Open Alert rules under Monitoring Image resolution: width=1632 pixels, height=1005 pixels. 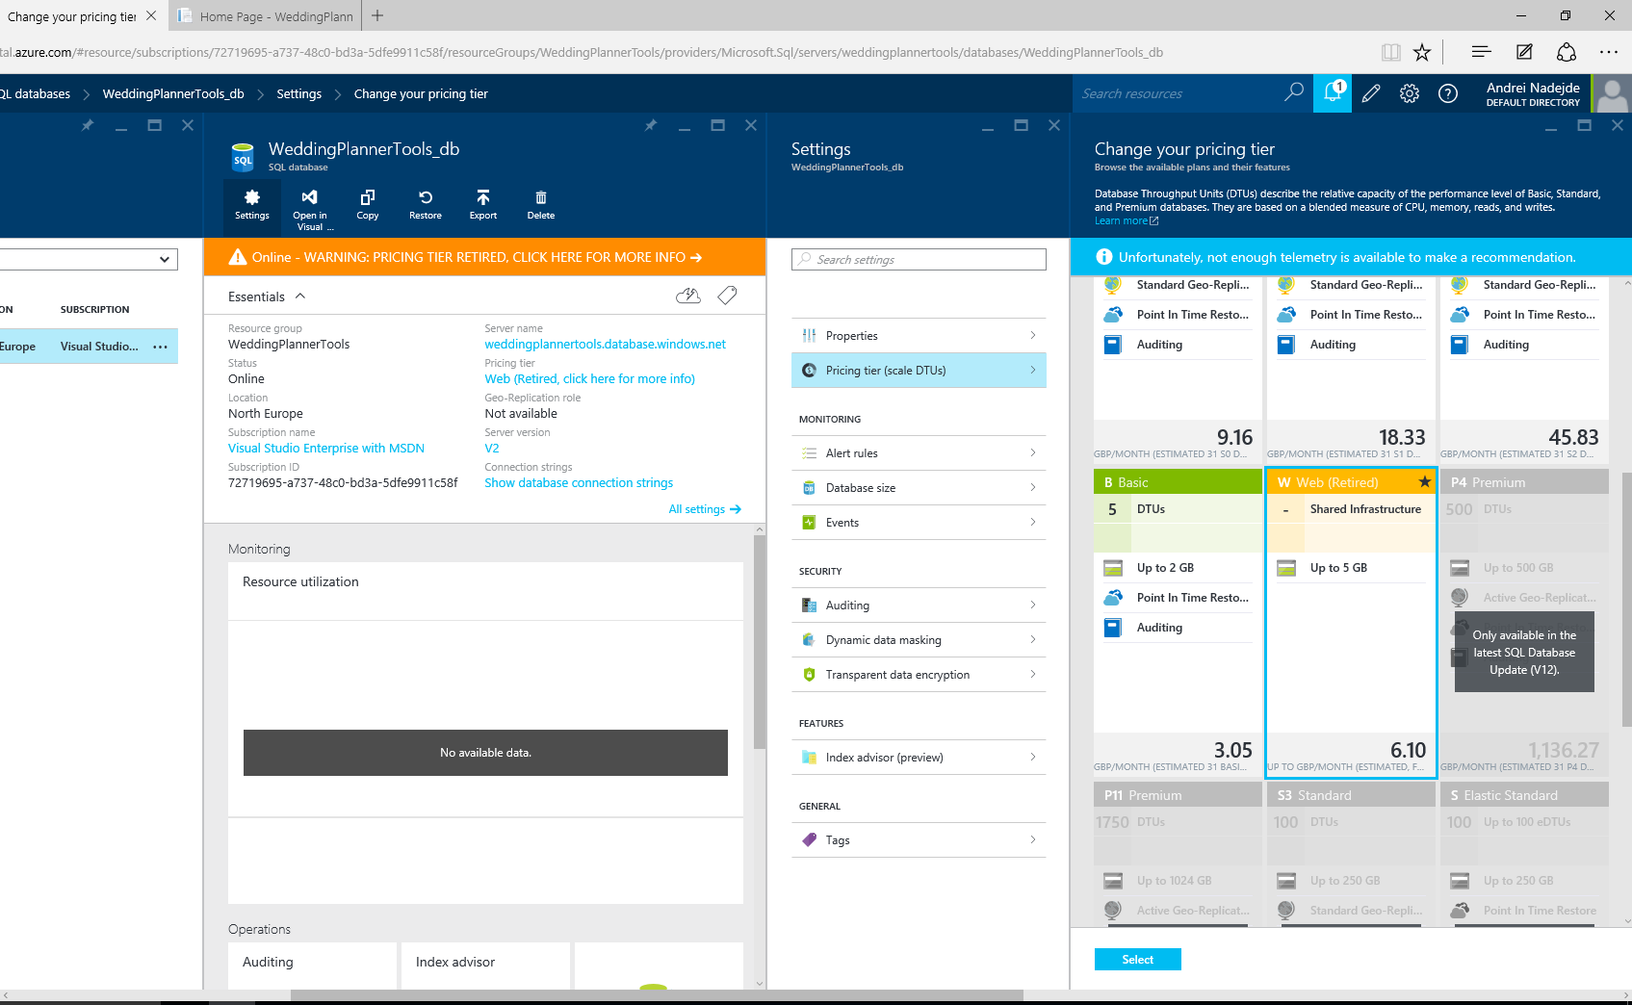pyautogui.click(x=919, y=453)
